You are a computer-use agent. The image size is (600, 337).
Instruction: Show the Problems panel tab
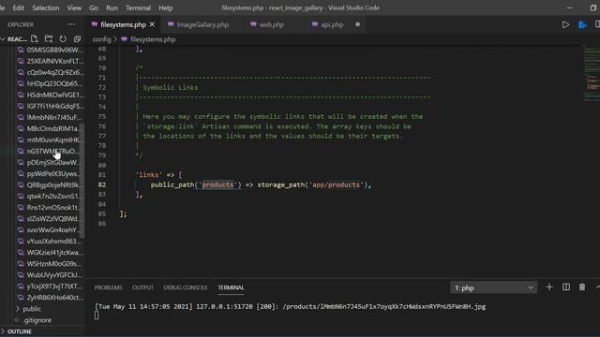click(109, 287)
